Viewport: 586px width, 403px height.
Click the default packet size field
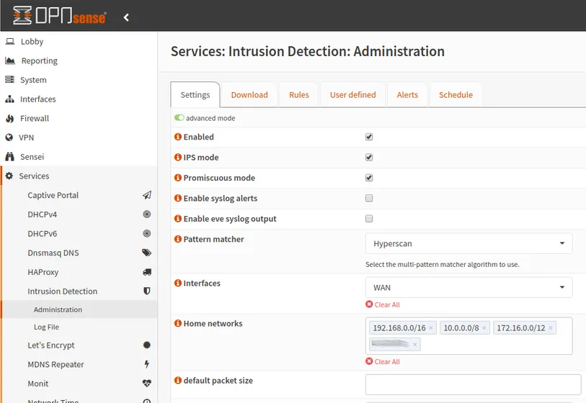tap(473, 384)
